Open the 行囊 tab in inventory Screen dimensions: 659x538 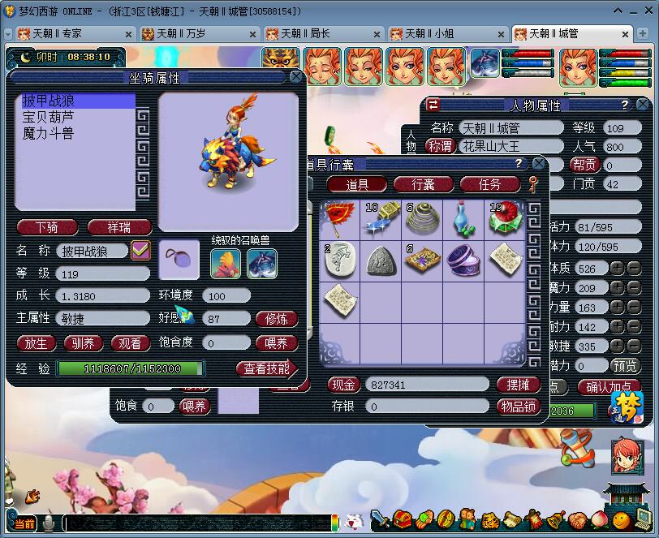pyautogui.click(x=424, y=184)
